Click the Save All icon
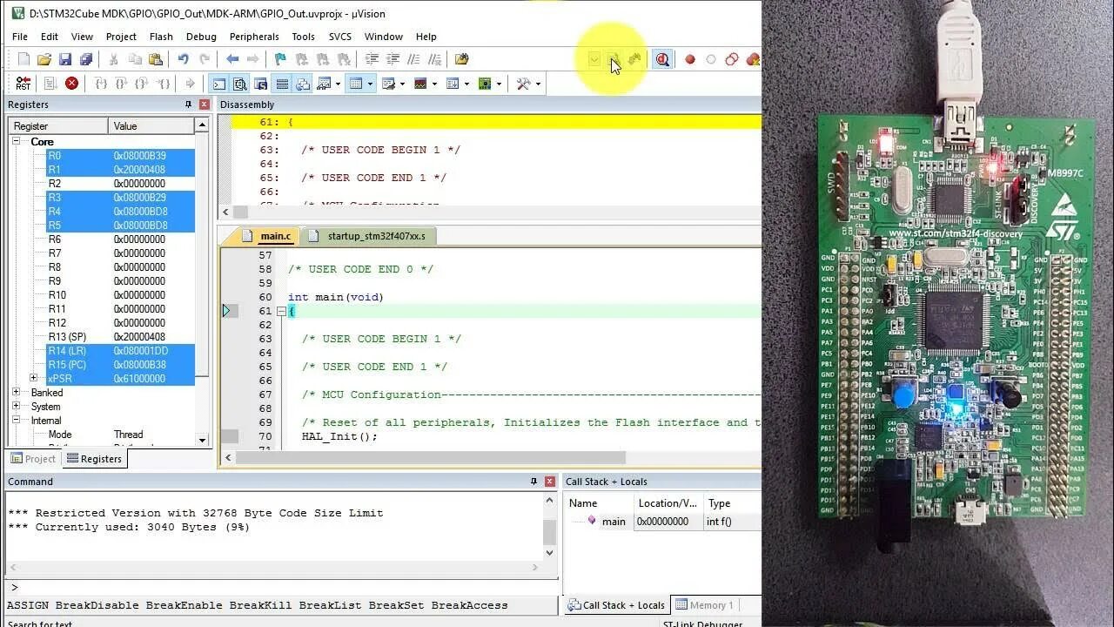 (x=86, y=59)
